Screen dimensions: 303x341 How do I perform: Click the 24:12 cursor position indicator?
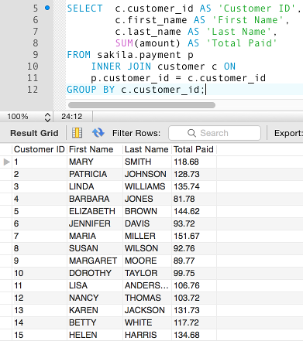[x=71, y=117]
